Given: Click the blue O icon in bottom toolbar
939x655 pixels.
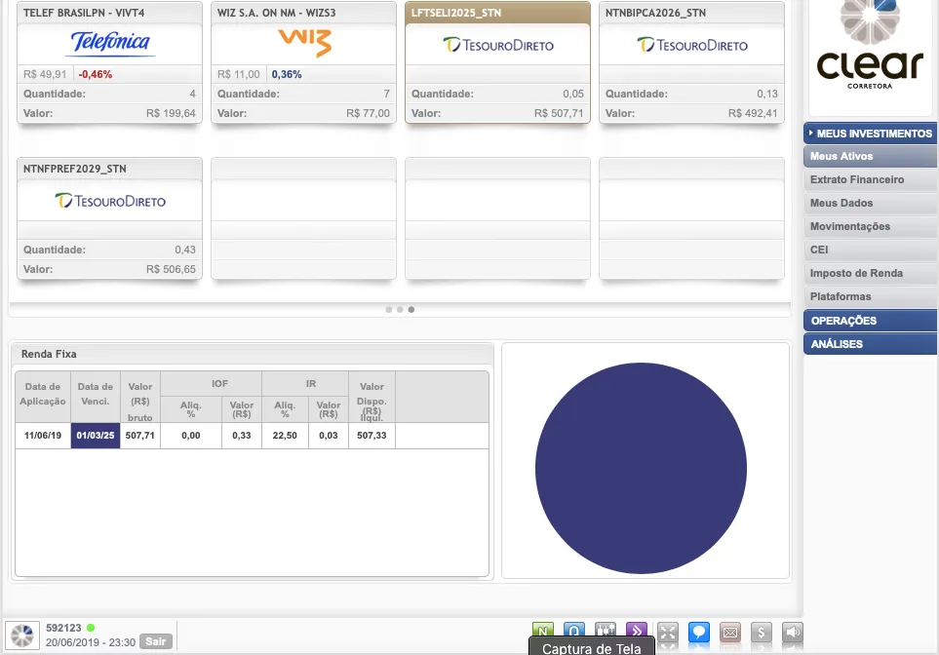Looking at the screenshot, I should (x=574, y=632).
